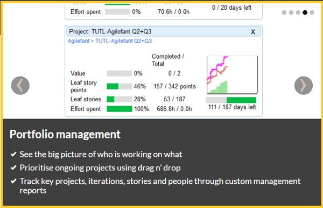The height and width of the screenshot is (208, 323).
Task: Click the Leaf story points progress bar
Action: (120, 86)
